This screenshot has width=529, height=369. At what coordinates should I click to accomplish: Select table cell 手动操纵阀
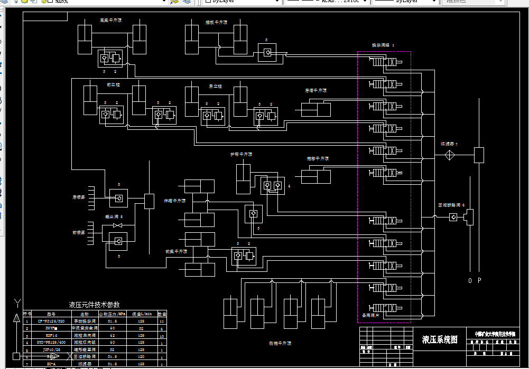[x=85, y=321]
